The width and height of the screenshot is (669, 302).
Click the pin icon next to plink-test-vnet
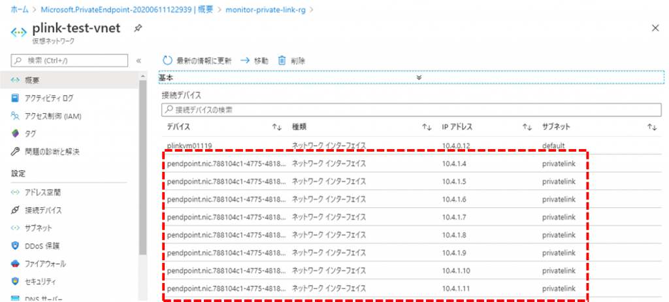pos(138,28)
